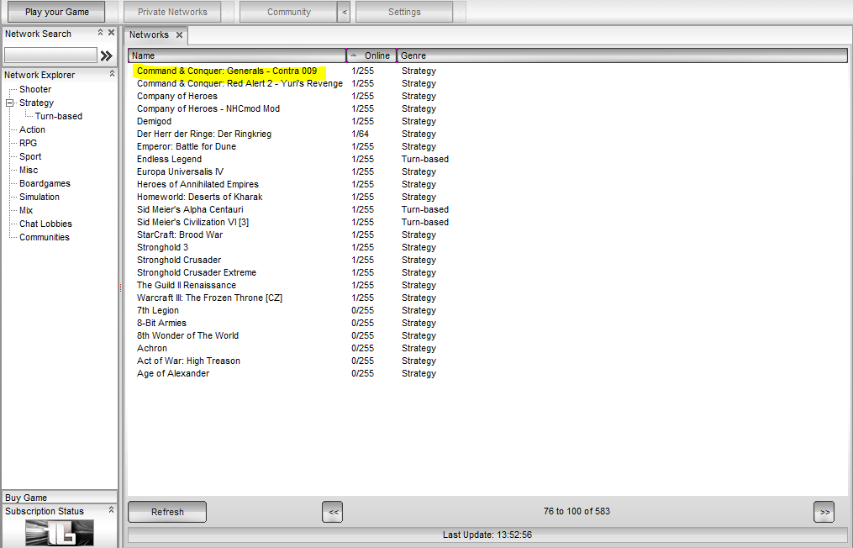
Task: Select Simulation category in the tree
Action: pyautogui.click(x=39, y=197)
